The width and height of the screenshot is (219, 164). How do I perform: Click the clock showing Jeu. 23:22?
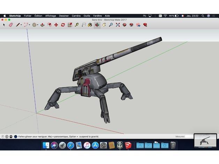click(x=192, y=16)
